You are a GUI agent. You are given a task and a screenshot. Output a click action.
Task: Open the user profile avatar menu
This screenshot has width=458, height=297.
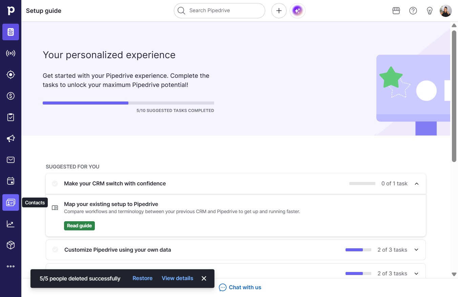tap(446, 11)
